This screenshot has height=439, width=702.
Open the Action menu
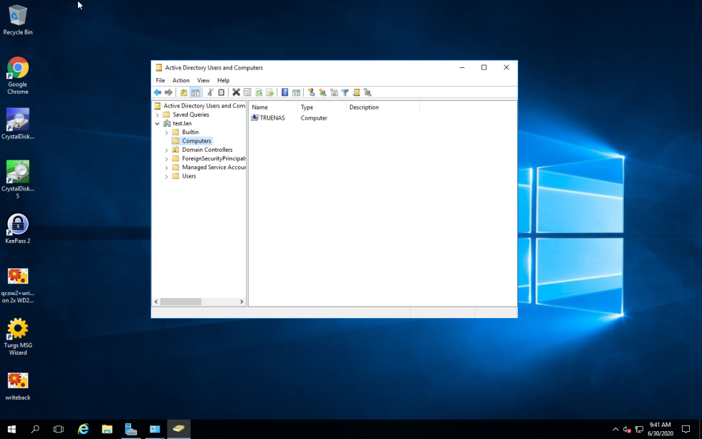pos(181,80)
